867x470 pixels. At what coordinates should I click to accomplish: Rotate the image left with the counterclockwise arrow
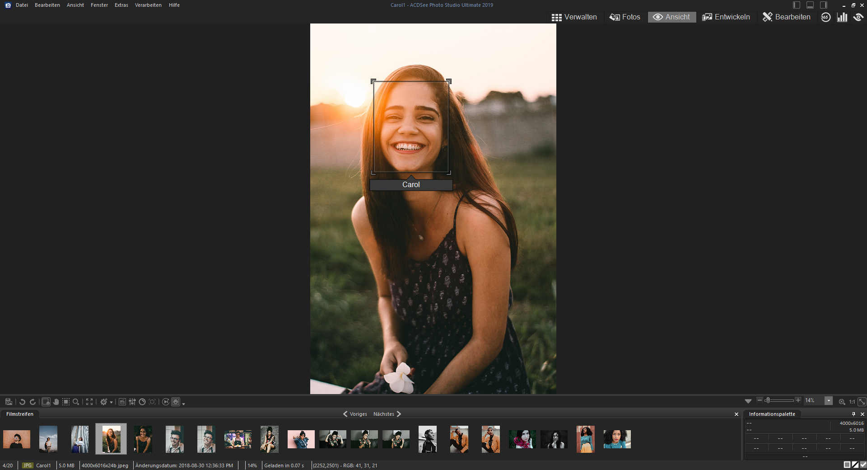22,402
